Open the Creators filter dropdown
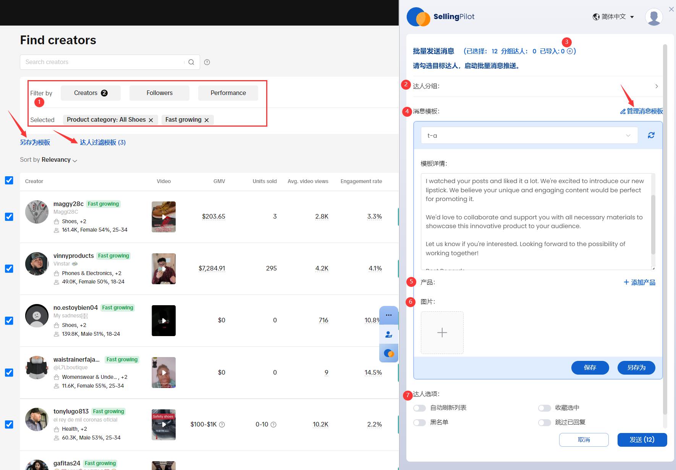This screenshot has width=676, height=470. (x=91, y=93)
